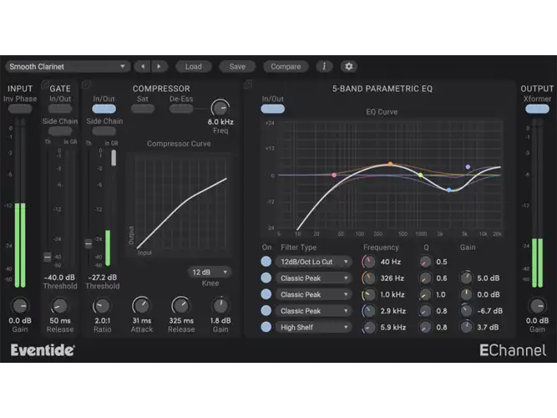The height and width of the screenshot is (418, 557).
Task: Go to previous preset with left arrow
Action: 143,67
